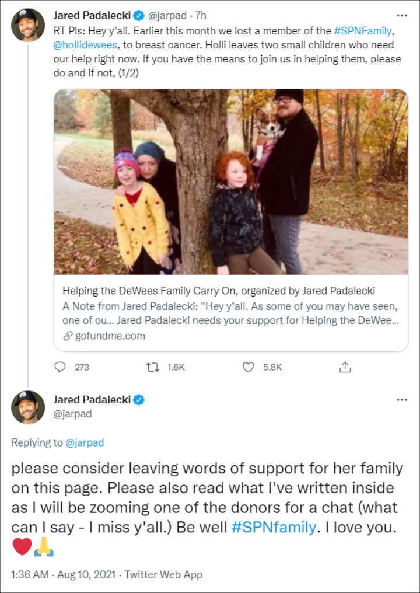
Task: Click the gofundme.com link
Action: 110,336
